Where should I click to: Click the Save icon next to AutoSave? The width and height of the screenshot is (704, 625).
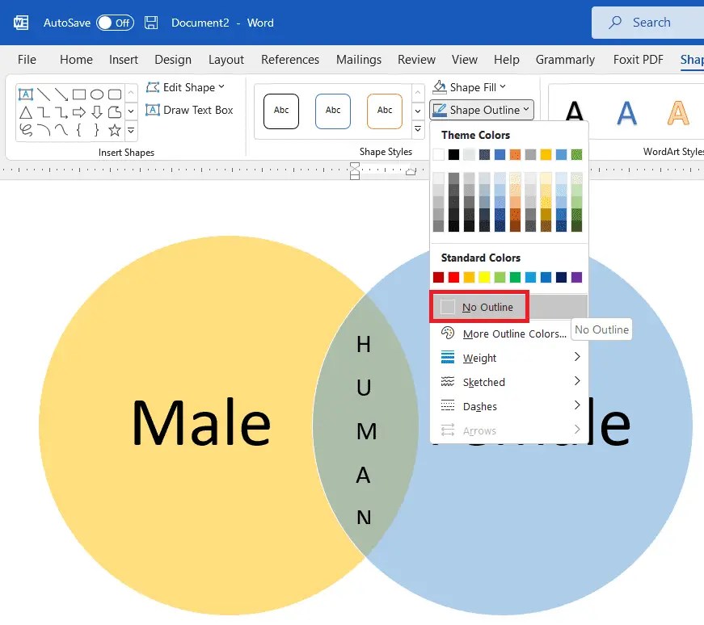pyautogui.click(x=151, y=23)
